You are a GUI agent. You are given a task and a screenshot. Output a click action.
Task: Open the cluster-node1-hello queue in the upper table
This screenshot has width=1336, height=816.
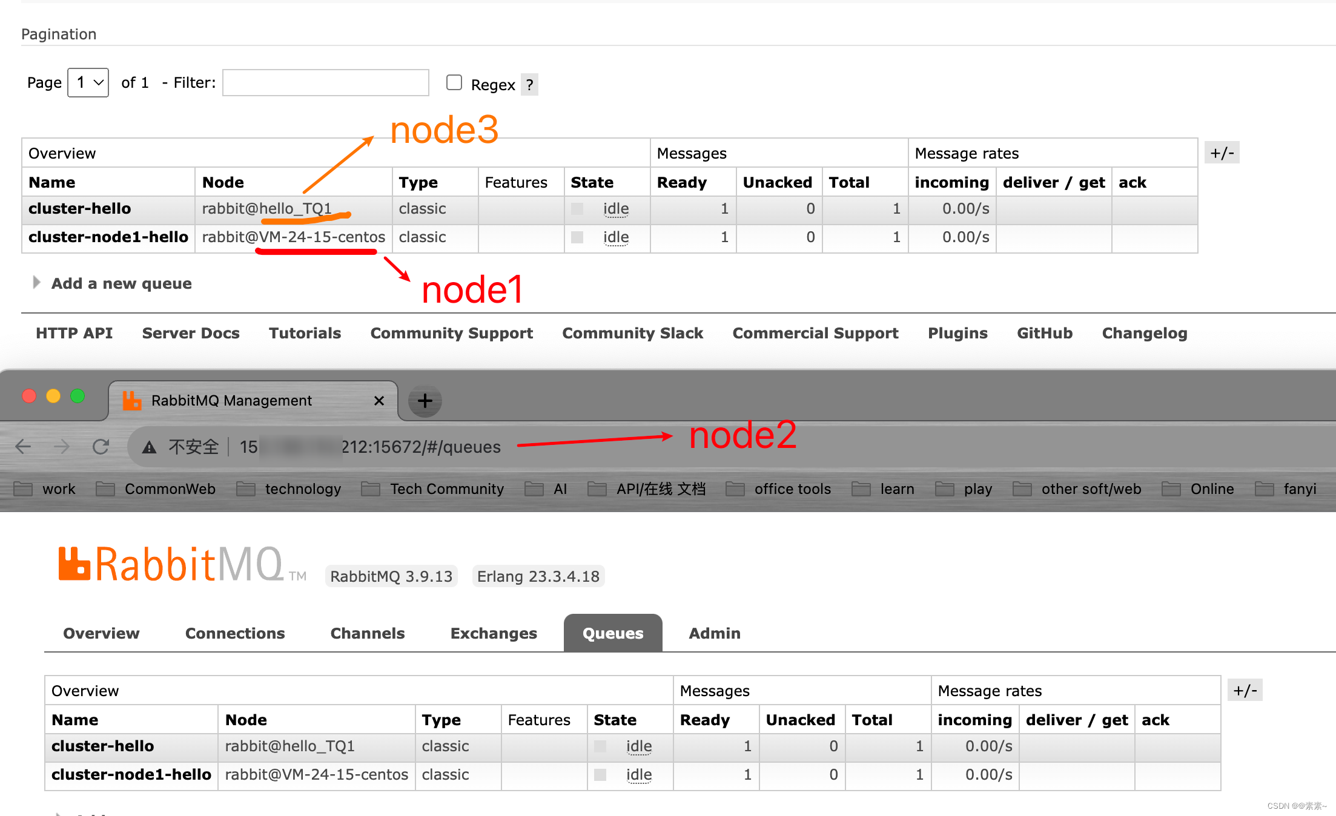tap(108, 237)
